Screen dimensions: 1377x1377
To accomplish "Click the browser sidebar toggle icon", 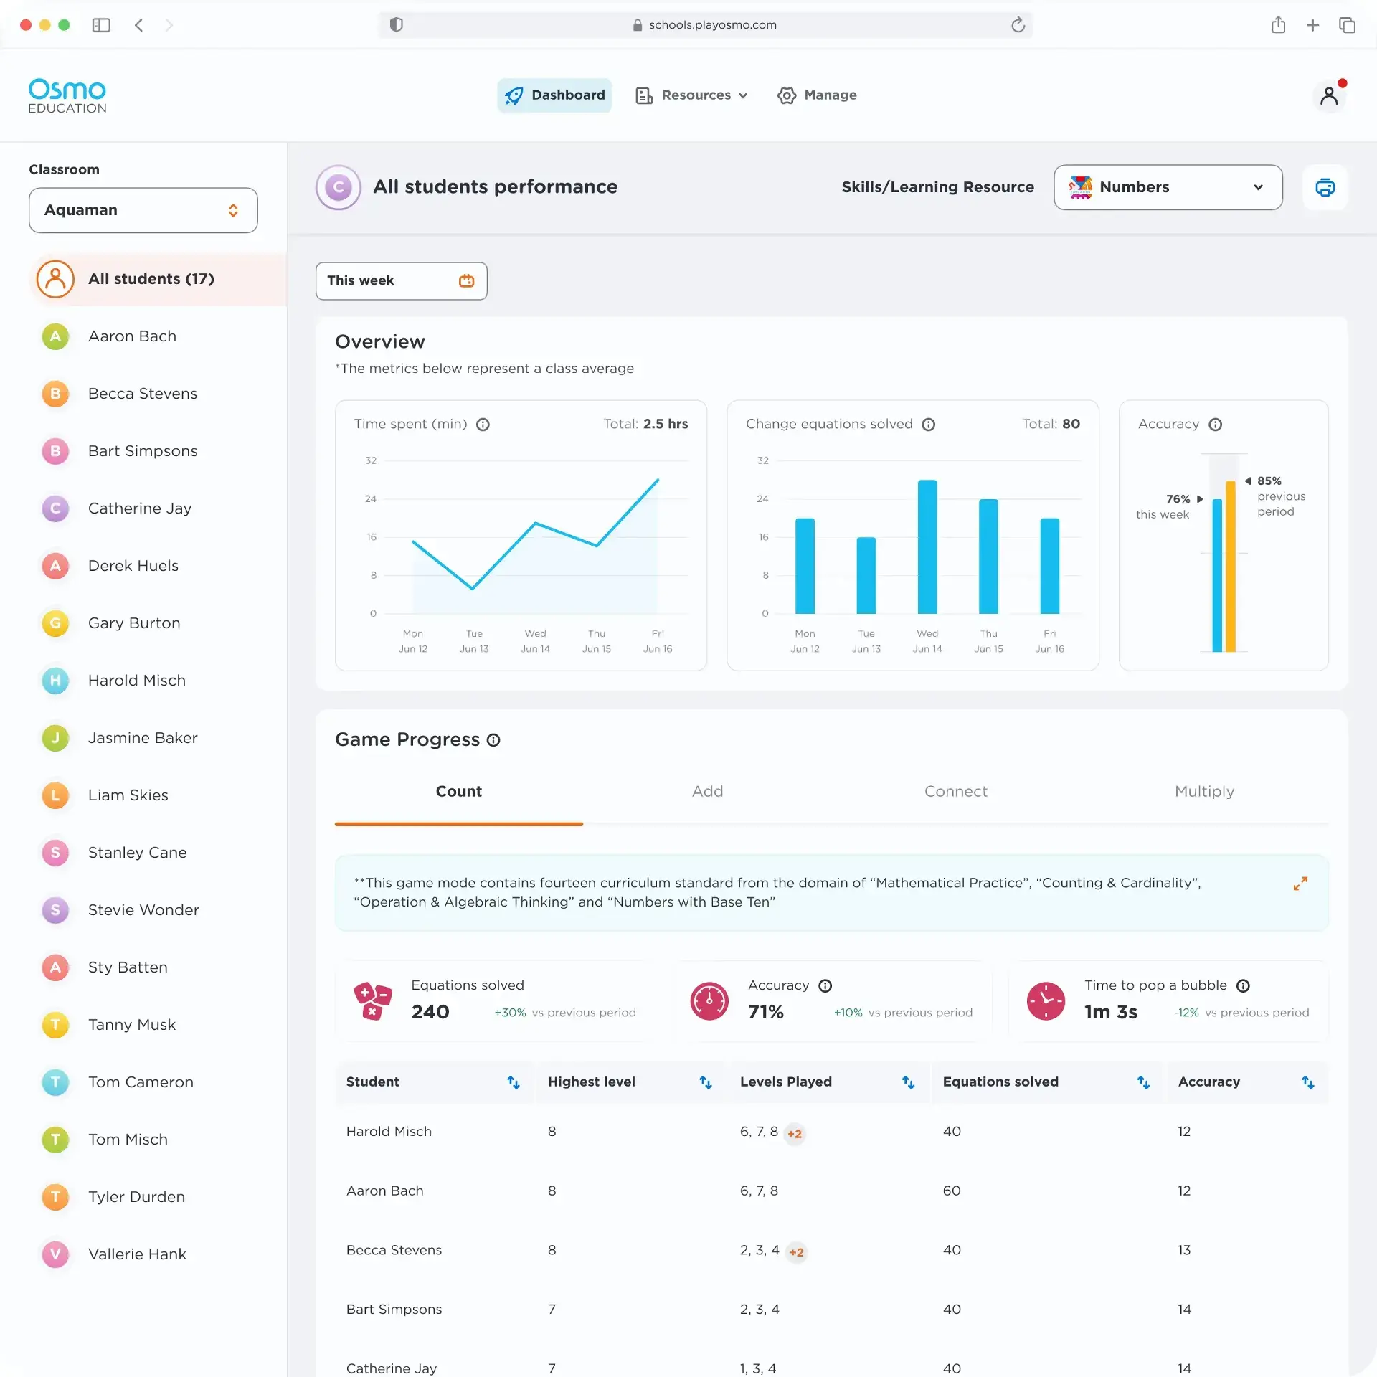I will [x=101, y=25].
